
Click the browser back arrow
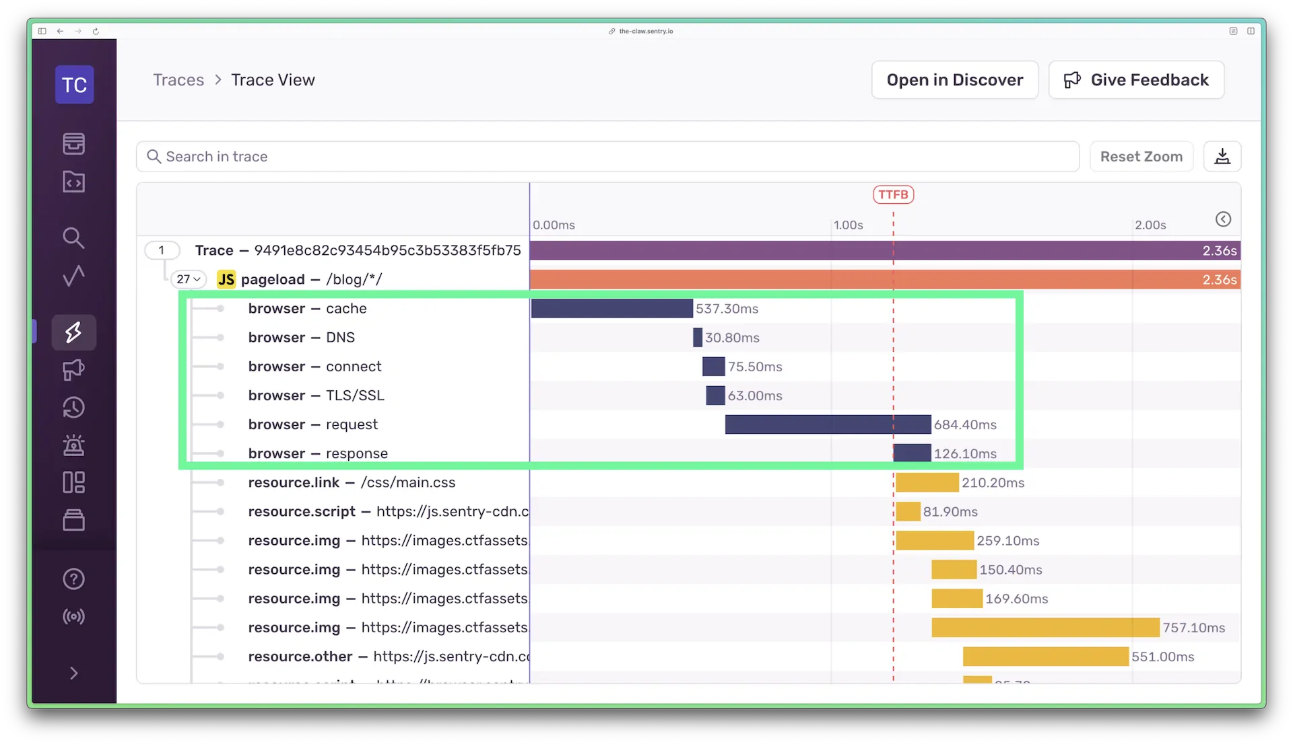60,31
